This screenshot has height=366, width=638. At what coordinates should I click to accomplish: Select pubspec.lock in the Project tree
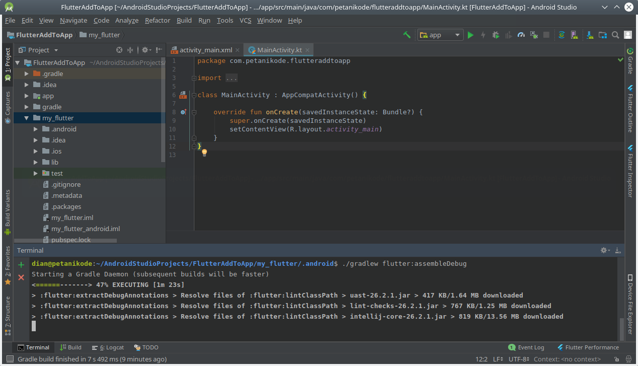pyautogui.click(x=72, y=240)
